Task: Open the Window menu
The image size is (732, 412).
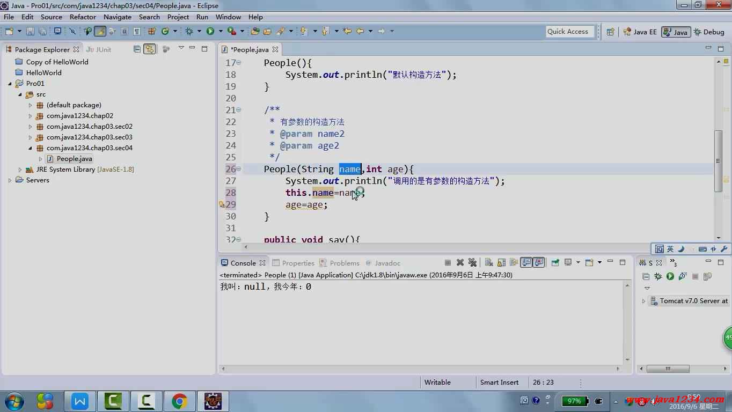Action: (x=228, y=17)
